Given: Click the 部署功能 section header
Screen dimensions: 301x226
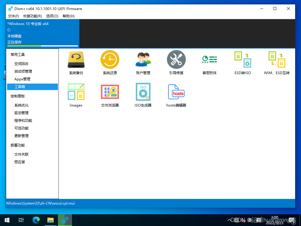Looking at the screenshot, I should tap(18, 145).
